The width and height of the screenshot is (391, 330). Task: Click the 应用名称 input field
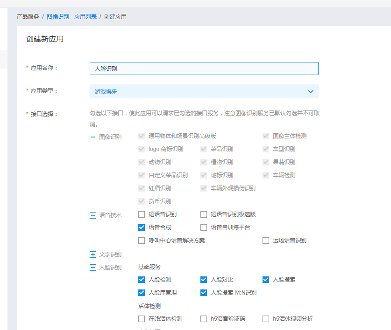click(x=204, y=69)
